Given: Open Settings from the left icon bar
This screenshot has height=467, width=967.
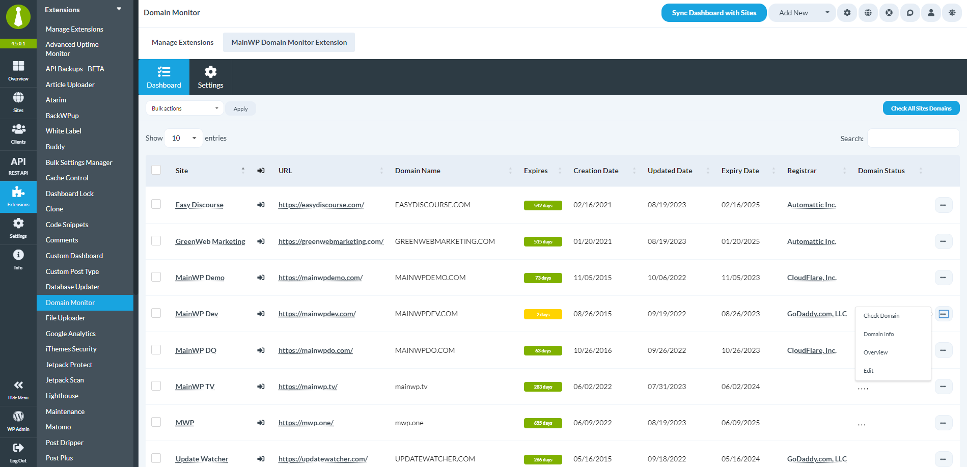Looking at the screenshot, I should 18,228.
